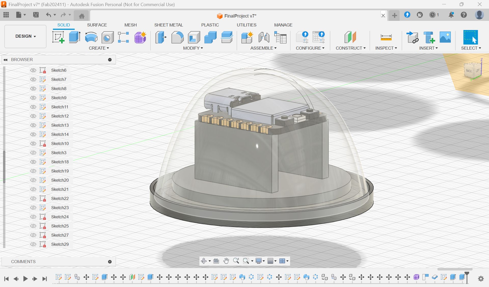Click the Redo arrow

point(63,15)
